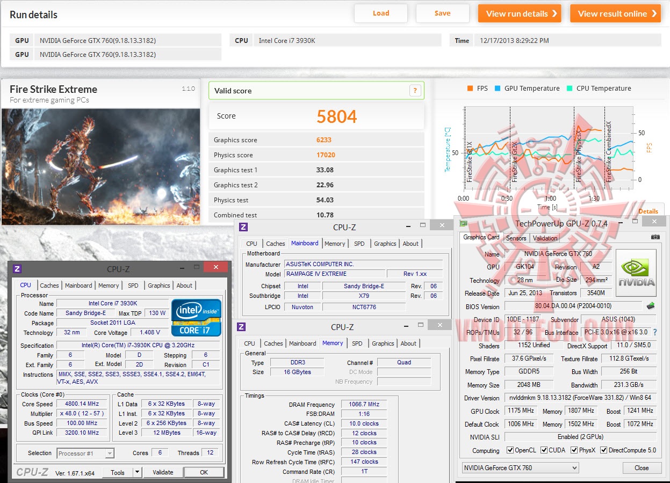Click the Valid score help question mark
Viewport: 670px width, 483px height.
pos(414,91)
